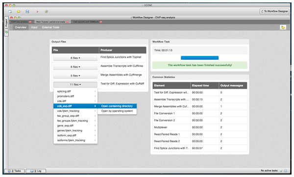Select cds.diff in file list
Screen dimensions: 294x177
point(75,101)
